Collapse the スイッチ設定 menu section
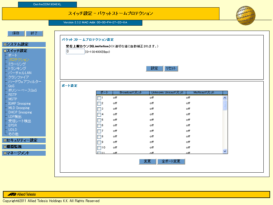Screen dimensions: 273x205 coord(5,51)
